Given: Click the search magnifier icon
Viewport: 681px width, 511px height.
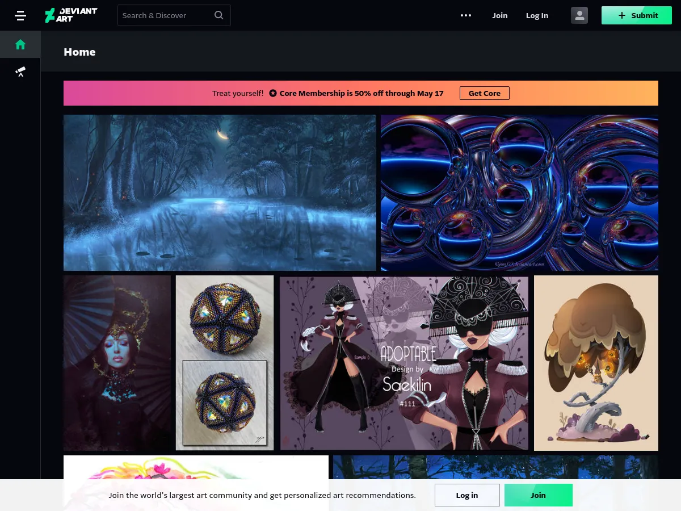Looking at the screenshot, I should point(218,15).
